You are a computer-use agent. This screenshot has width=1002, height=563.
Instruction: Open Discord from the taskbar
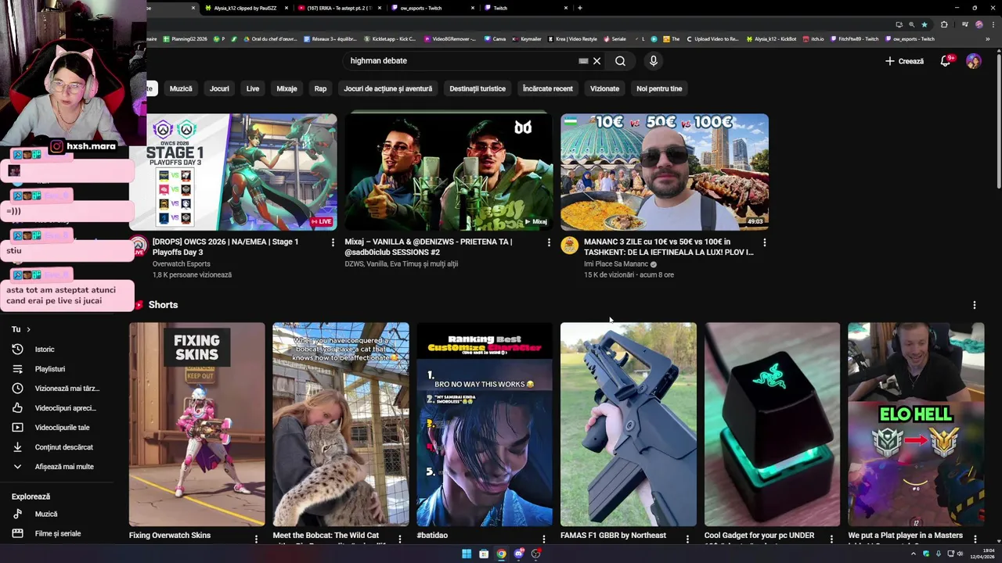(x=518, y=554)
